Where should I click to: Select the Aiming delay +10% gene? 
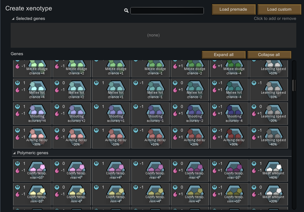[x=151, y=137]
